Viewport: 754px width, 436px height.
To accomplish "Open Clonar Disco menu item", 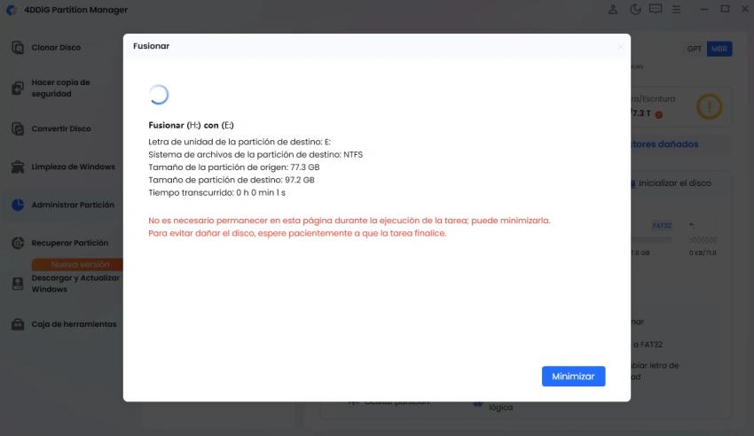I will 56,48.
